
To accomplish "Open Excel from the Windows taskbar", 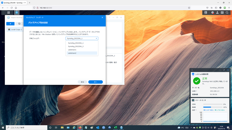I will (x=115, y=128).
